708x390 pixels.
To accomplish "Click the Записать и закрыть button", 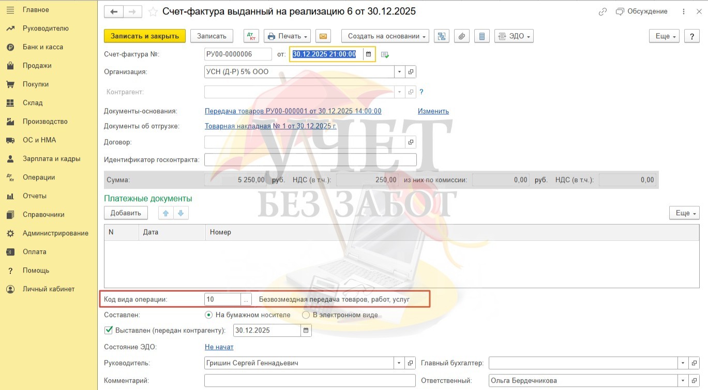I will 145,36.
